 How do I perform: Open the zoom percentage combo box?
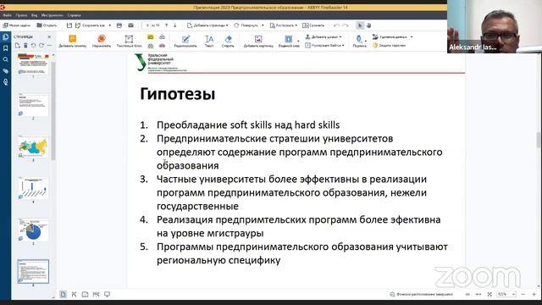point(506,294)
